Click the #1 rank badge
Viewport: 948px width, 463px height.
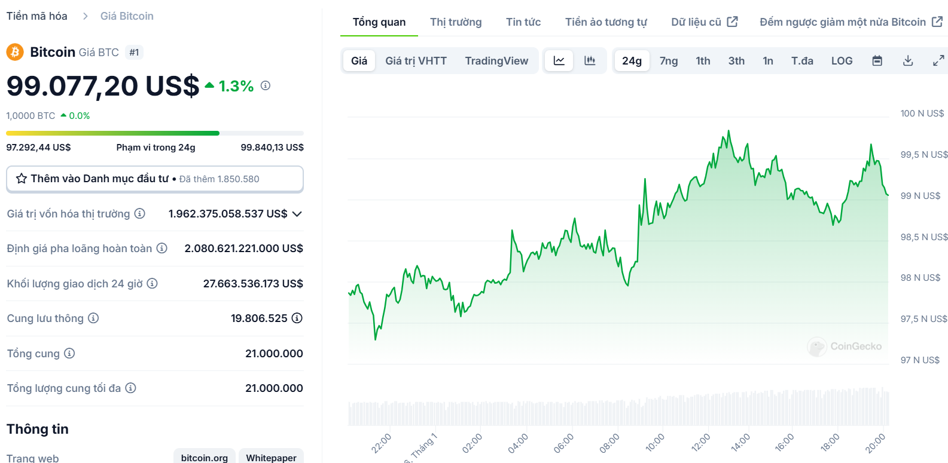pos(134,53)
